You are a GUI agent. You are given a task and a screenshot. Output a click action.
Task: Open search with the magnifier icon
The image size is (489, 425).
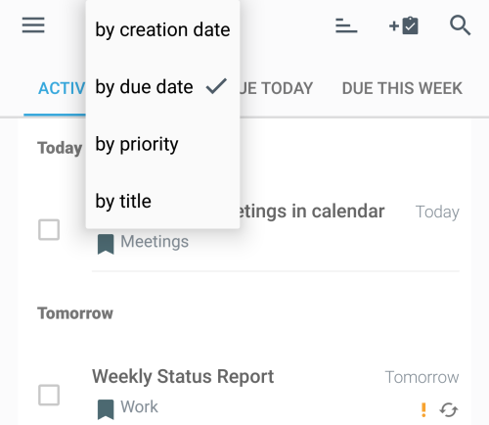tap(460, 25)
